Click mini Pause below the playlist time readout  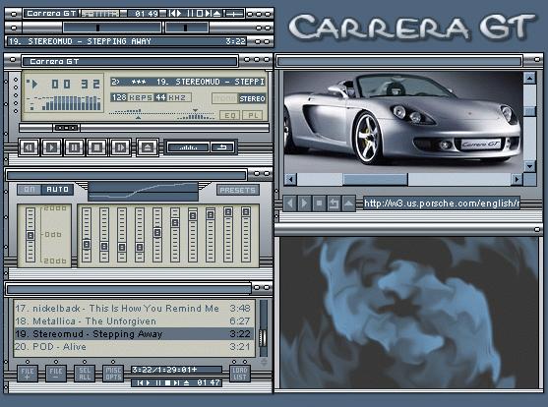pos(158,382)
